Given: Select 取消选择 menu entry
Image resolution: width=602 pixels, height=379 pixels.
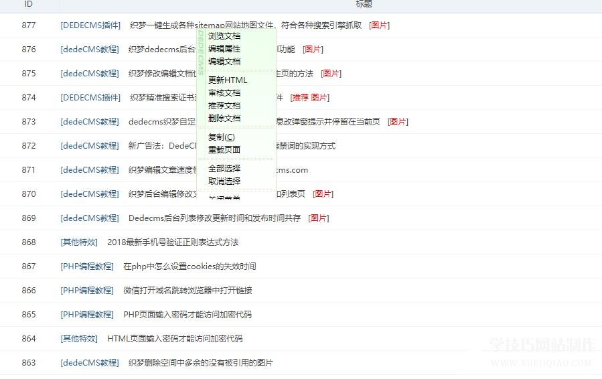Looking at the screenshot, I should point(224,181).
